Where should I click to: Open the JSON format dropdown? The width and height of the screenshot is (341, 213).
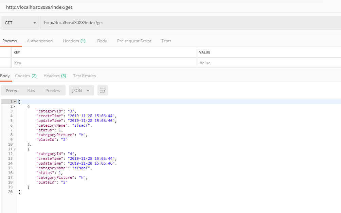[81, 90]
